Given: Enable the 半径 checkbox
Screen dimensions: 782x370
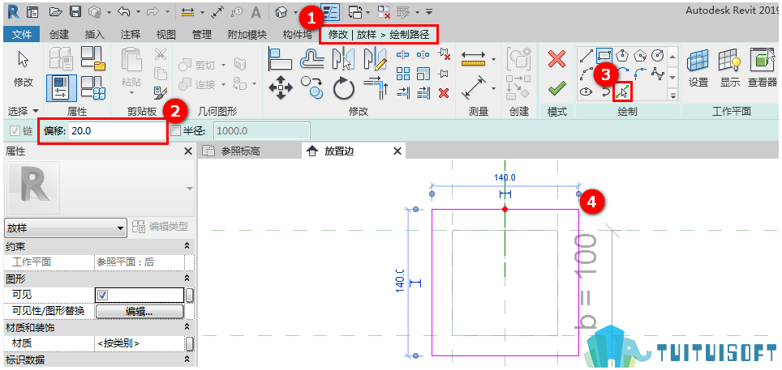Looking at the screenshot, I should tap(175, 131).
